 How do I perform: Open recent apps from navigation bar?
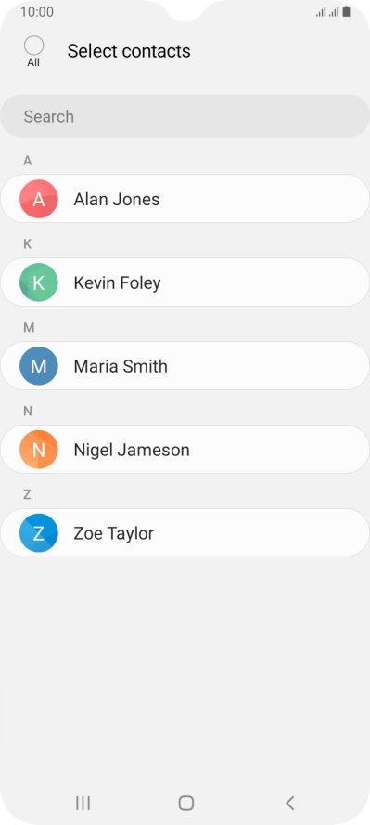coord(83,803)
